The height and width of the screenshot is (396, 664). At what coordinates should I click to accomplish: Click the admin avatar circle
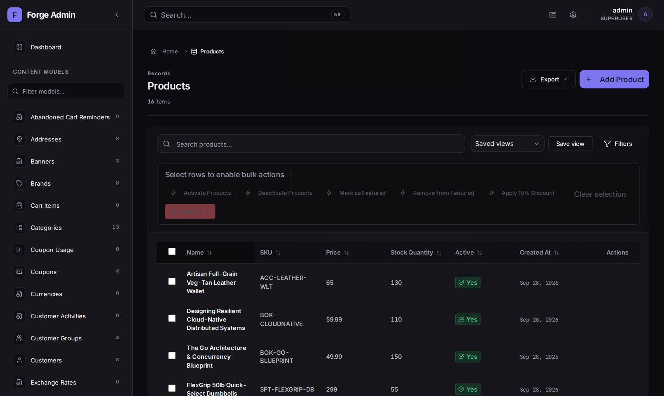coord(645,14)
